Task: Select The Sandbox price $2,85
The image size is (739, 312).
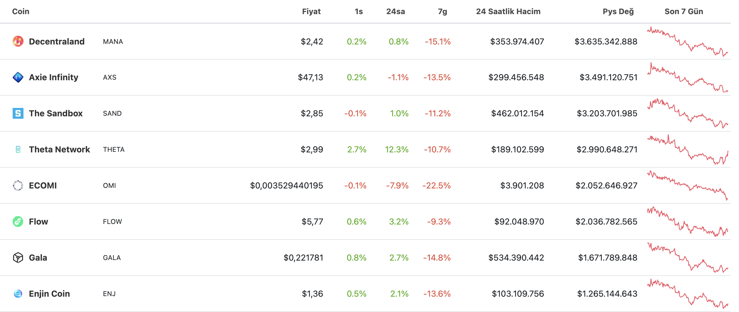Action: point(312,114)
